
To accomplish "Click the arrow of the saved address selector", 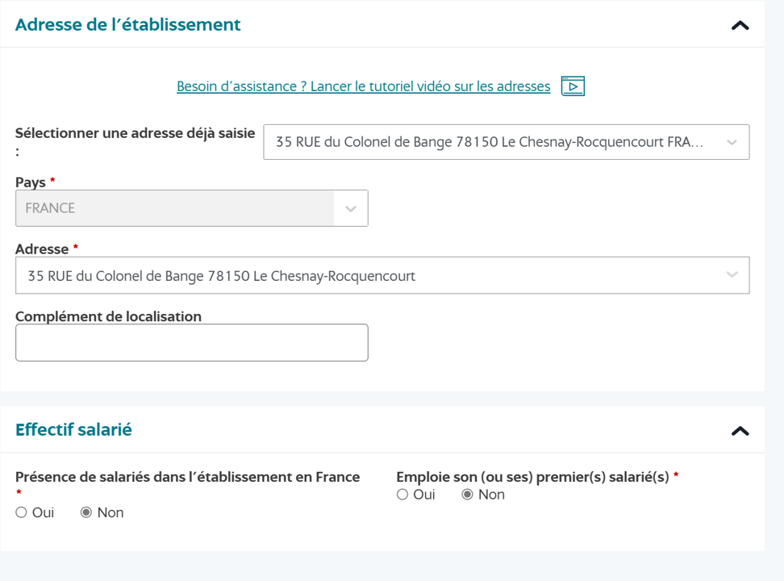I will (732, 142).
